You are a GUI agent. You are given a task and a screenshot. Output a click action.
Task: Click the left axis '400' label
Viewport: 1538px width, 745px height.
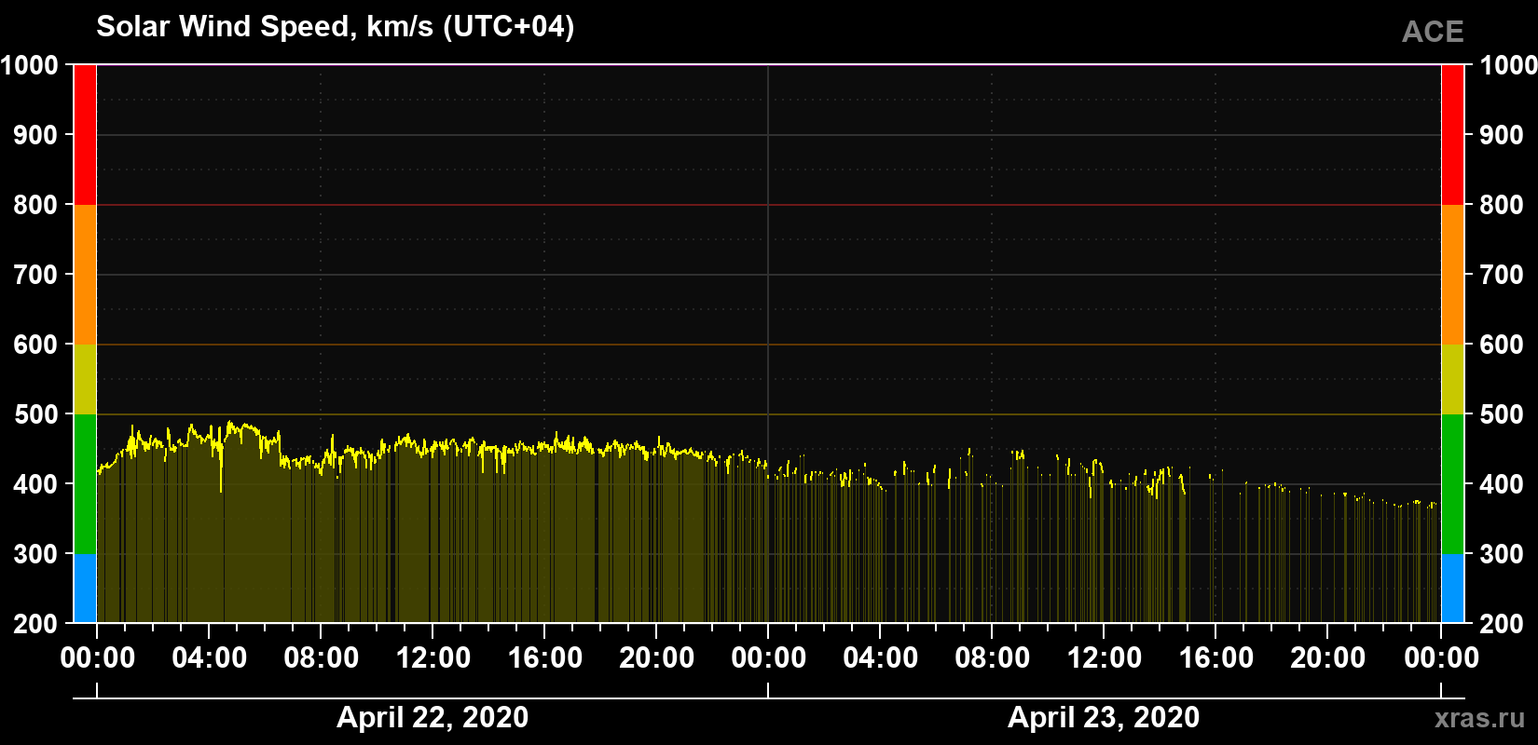click(x=36, y=484)
